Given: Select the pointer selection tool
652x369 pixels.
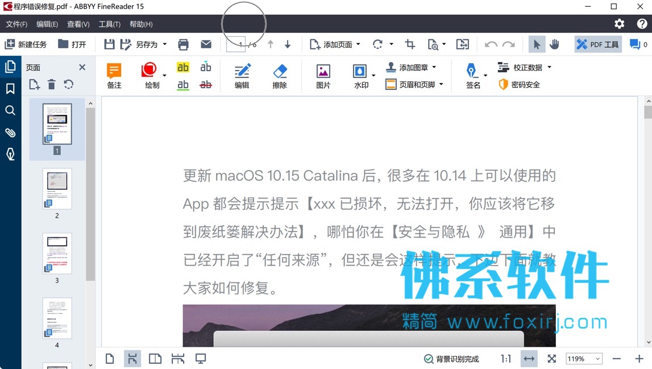Looking at the screenshot, I should 537,44.
